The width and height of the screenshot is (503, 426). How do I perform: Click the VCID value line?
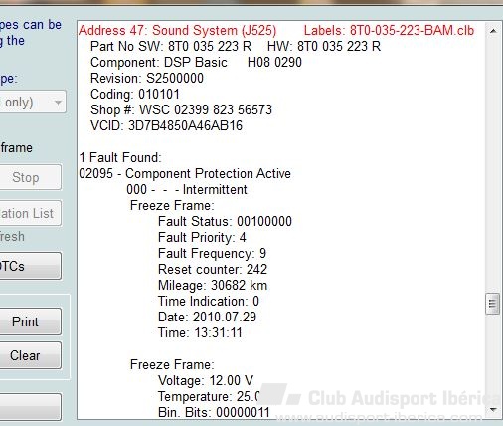pyautogui.click(x=166, y=125)
